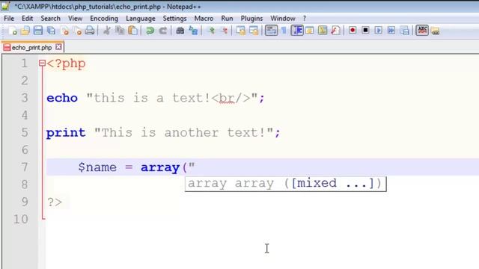Start macro recording with the red dot
This screenshot has height=269, width=479.
click(x=353, y=31)
